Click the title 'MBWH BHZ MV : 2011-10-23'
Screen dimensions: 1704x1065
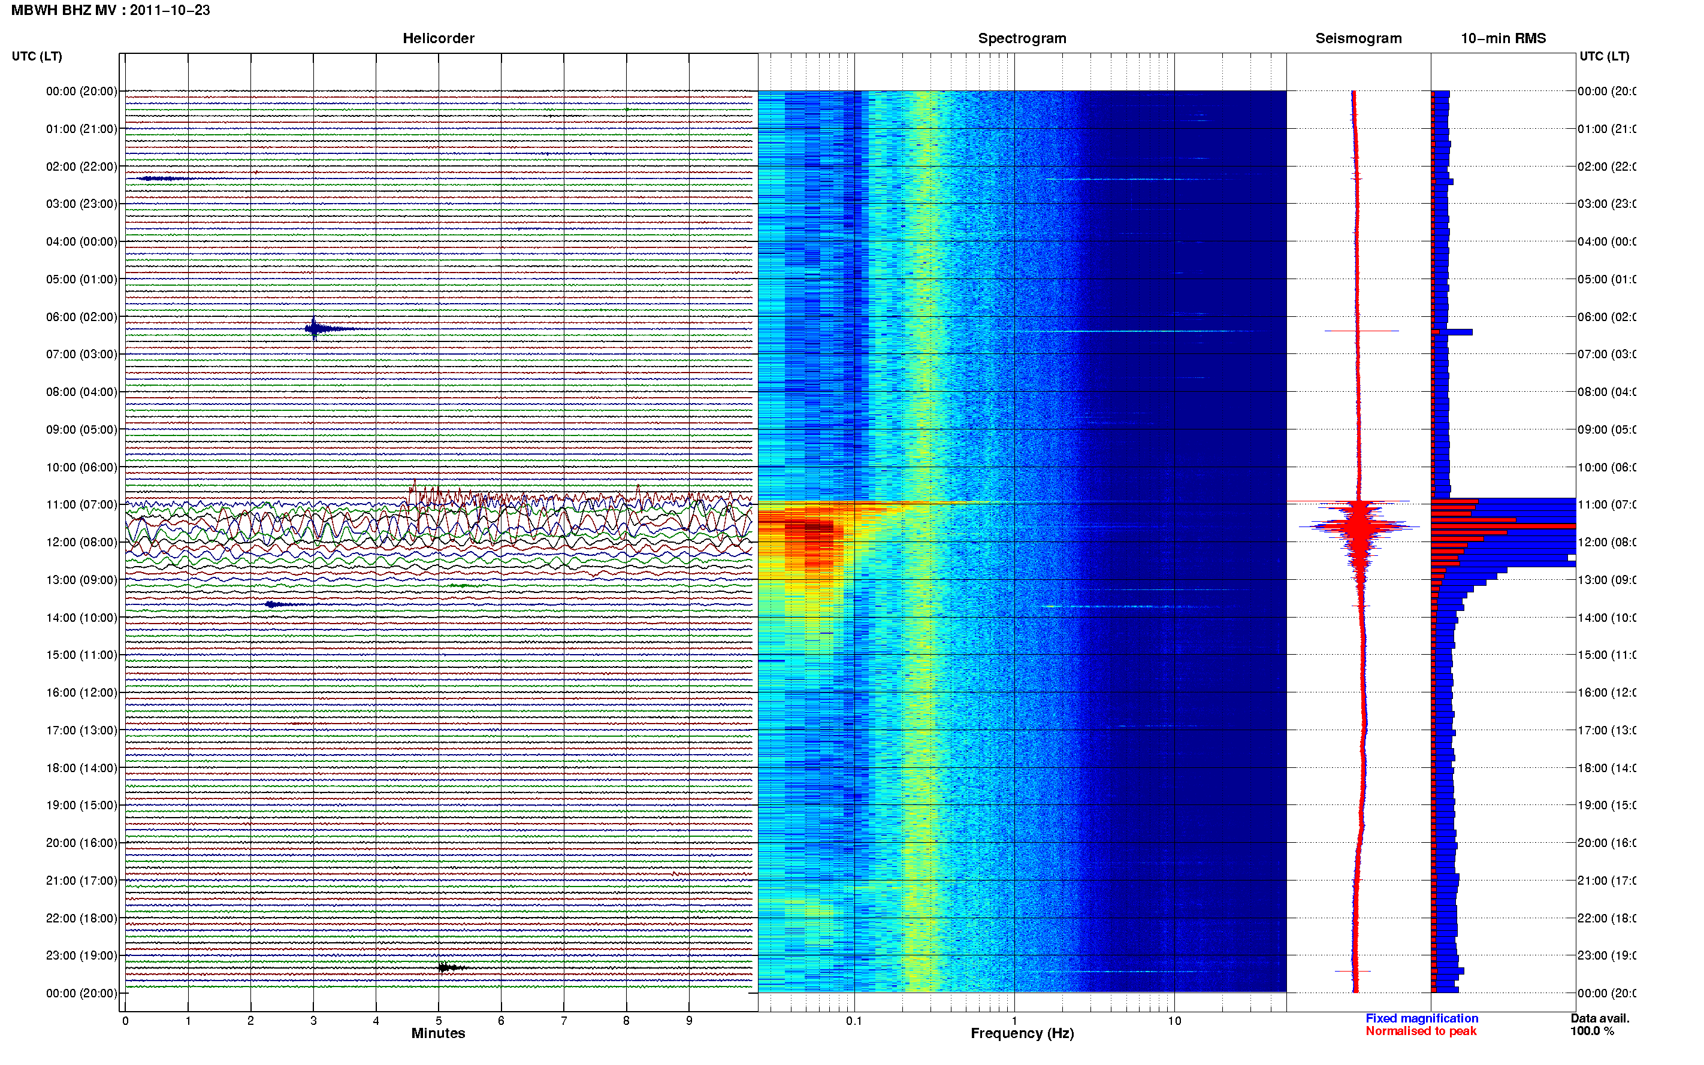(111, 11)
